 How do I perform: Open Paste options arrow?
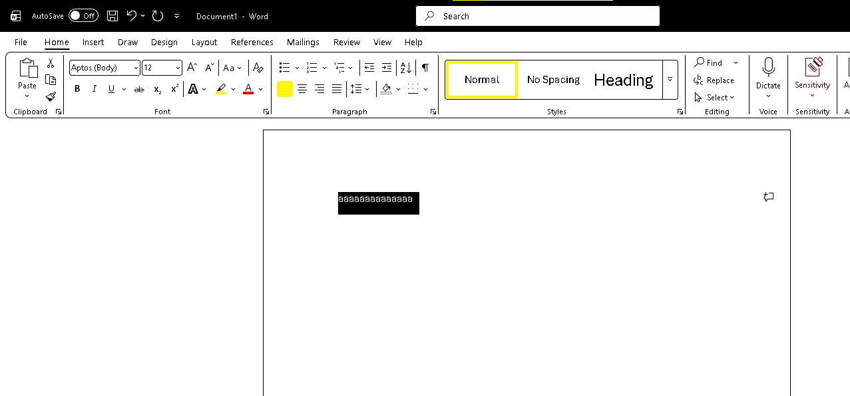pos(27,96)
